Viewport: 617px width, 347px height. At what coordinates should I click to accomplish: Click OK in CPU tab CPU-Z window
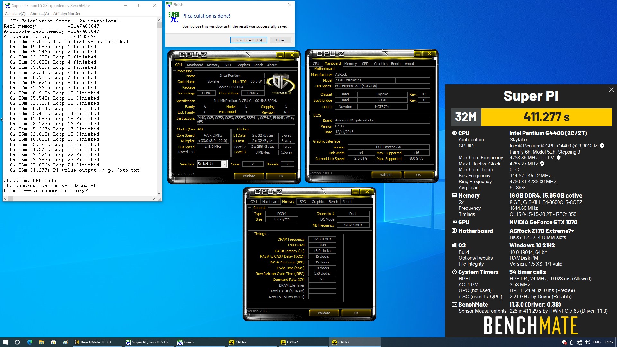281,176
